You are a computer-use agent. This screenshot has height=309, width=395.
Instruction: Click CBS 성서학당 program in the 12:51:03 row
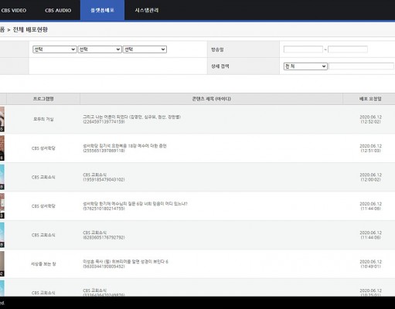click(x=43, y=148)
